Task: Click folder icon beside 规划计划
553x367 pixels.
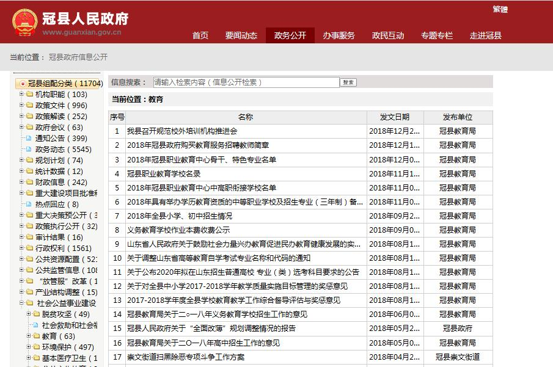Action: (29, 160)
